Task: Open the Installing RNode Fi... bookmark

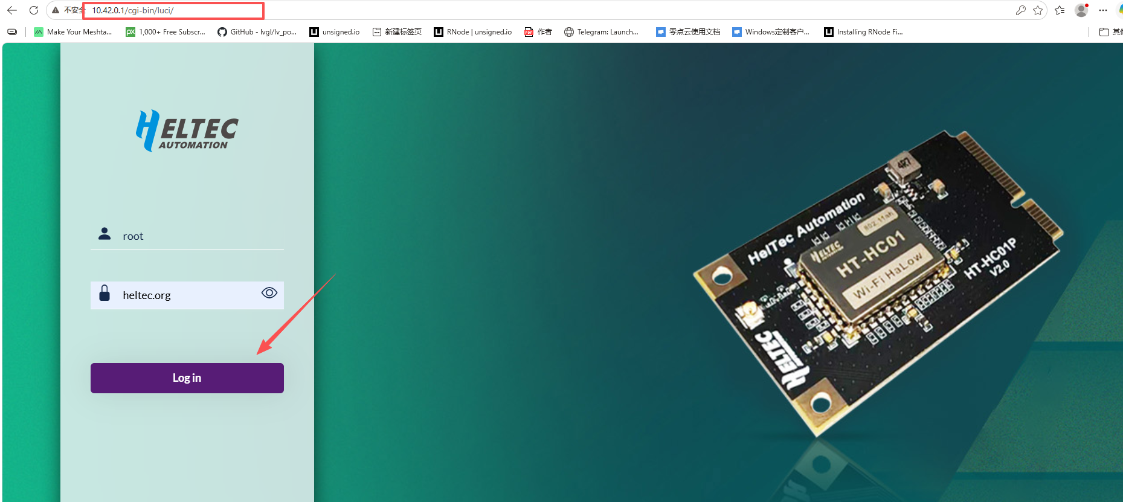Action: [863, 32]
